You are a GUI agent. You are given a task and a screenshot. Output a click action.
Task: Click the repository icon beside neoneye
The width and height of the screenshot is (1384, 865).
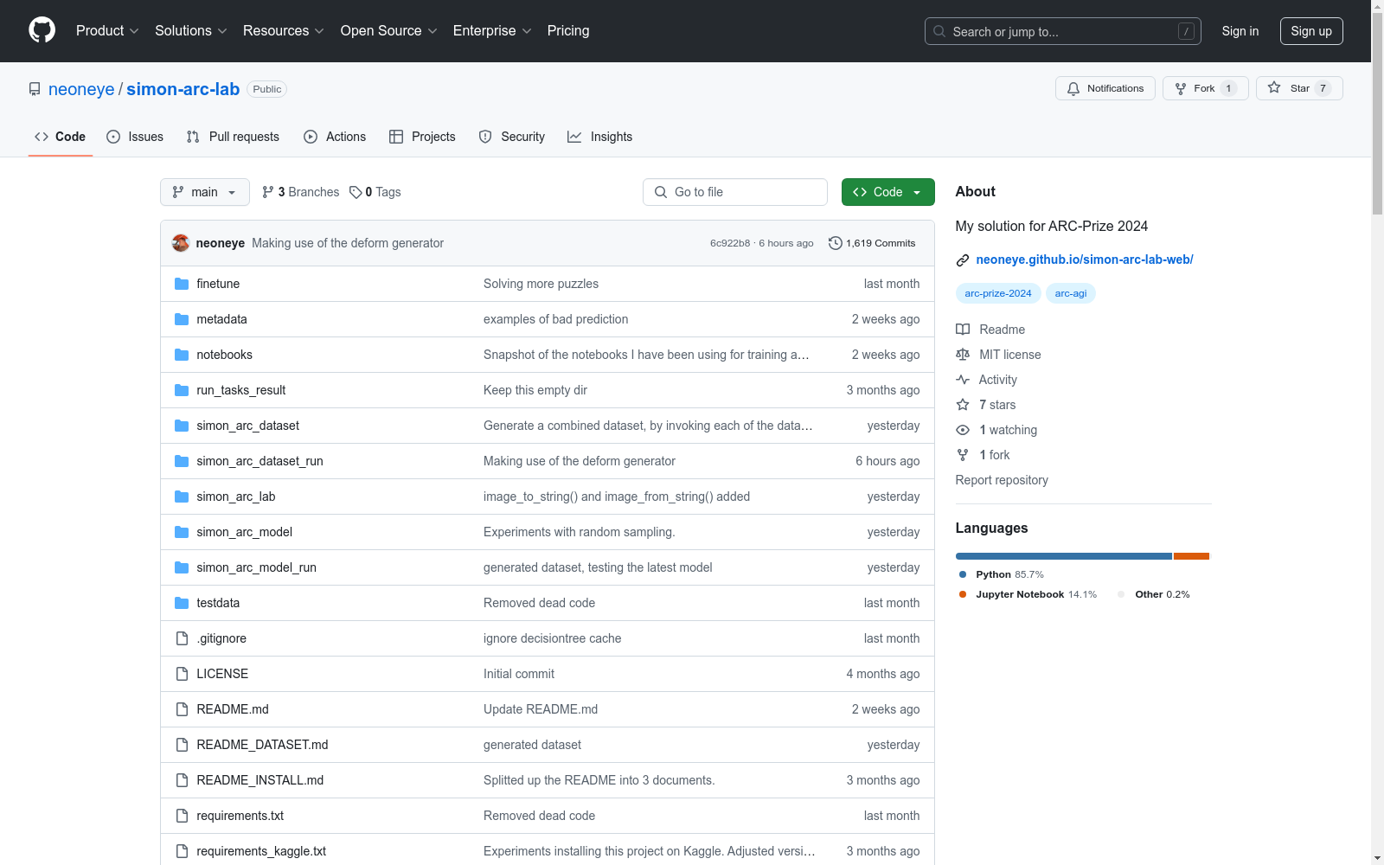pyautogui.click(x=35, y=89)
